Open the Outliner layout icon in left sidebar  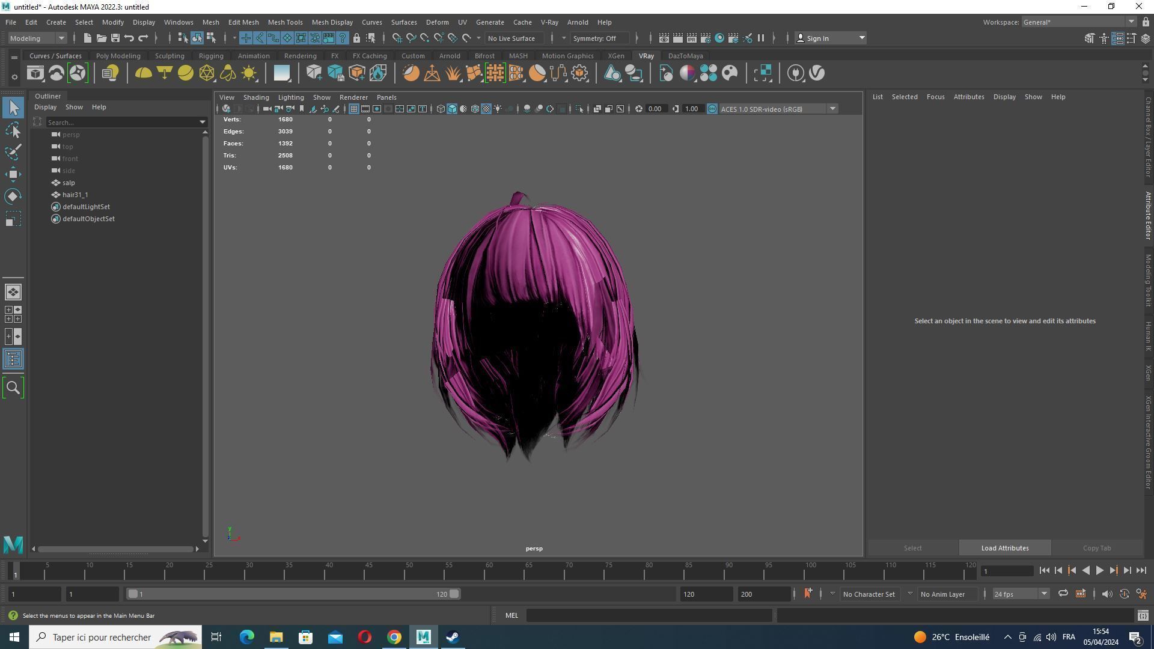click(x=13, y=359)
